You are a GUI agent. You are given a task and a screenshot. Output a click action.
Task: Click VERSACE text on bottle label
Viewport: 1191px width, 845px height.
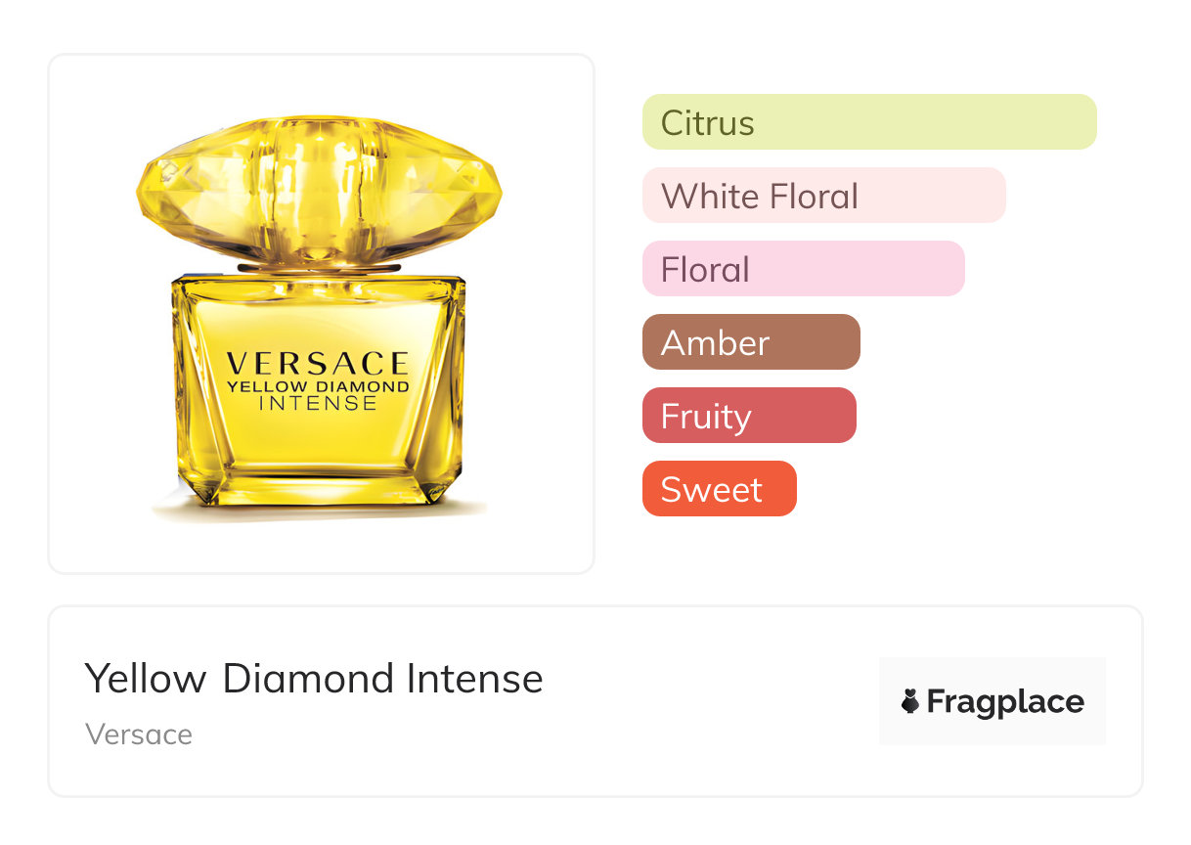coord(318,364)
